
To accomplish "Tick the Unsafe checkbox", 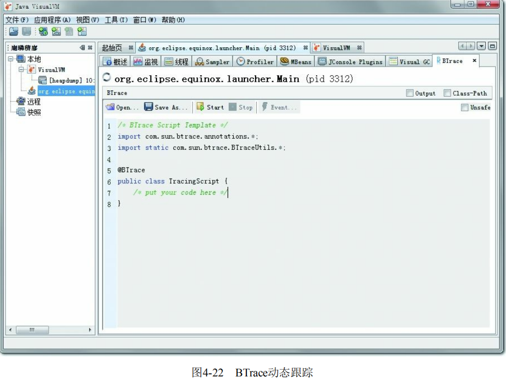I will click(x=464, y=107).
